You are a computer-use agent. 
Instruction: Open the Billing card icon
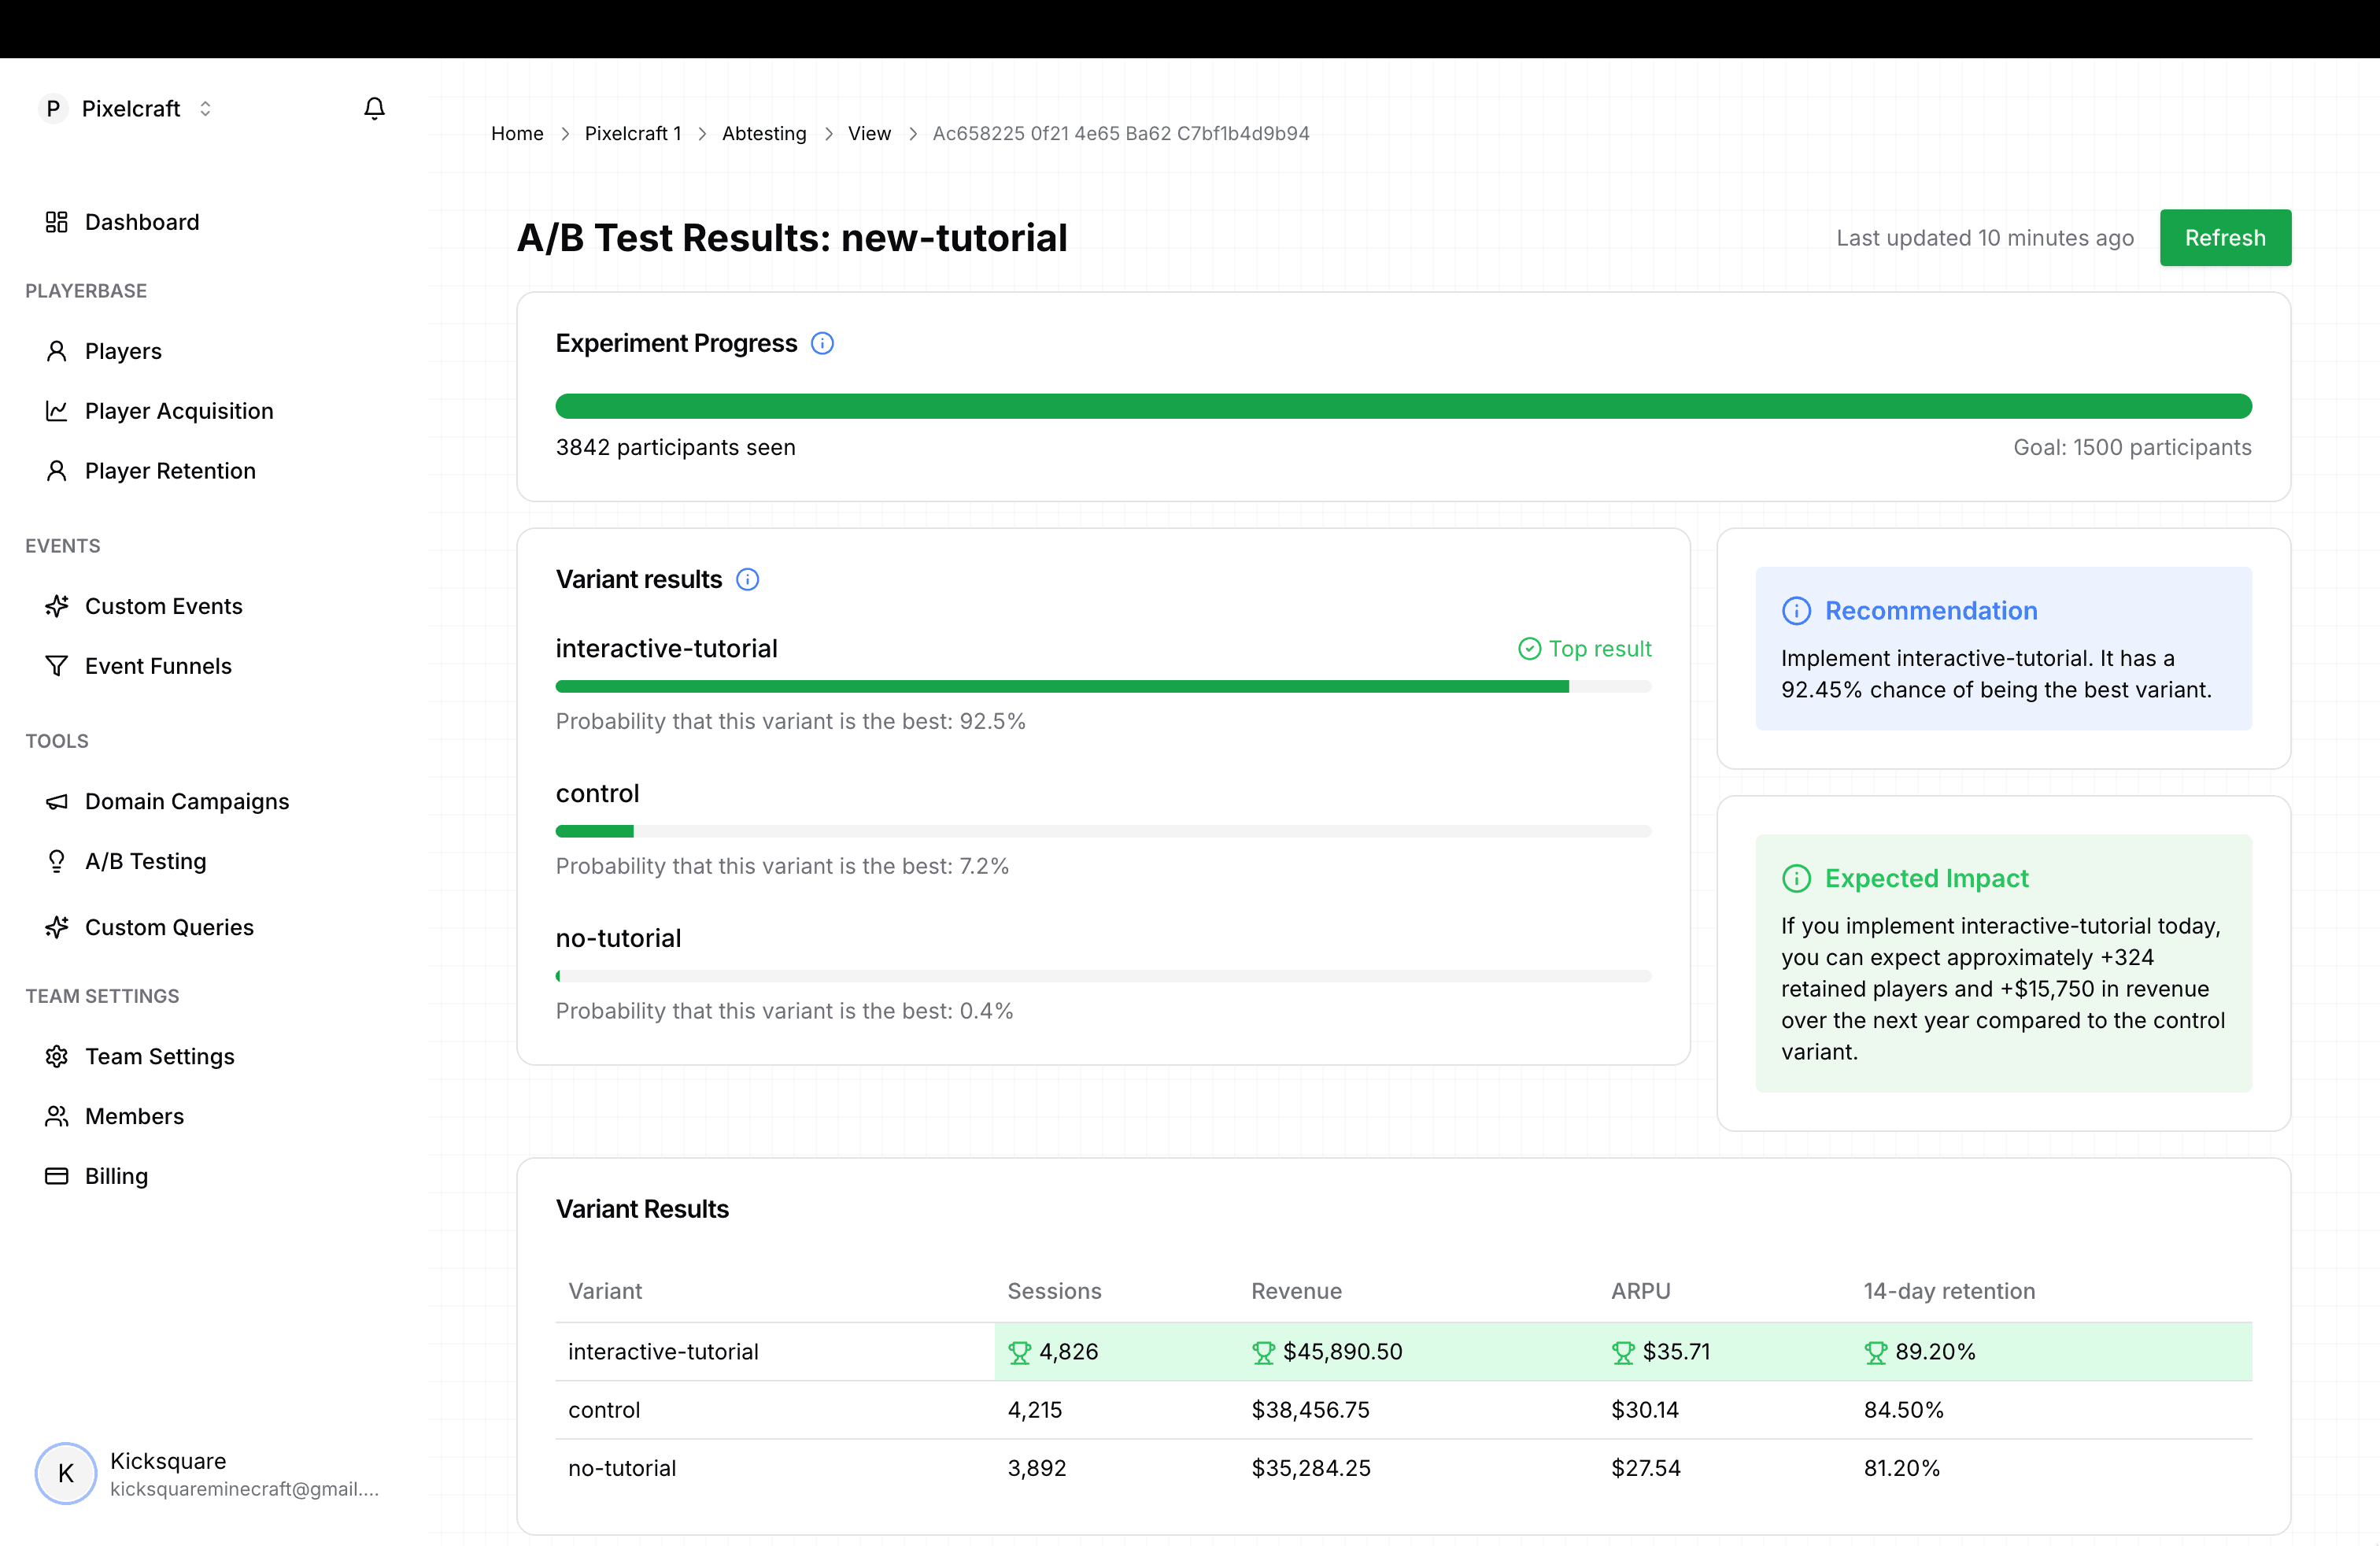(x=57, y=1176)
